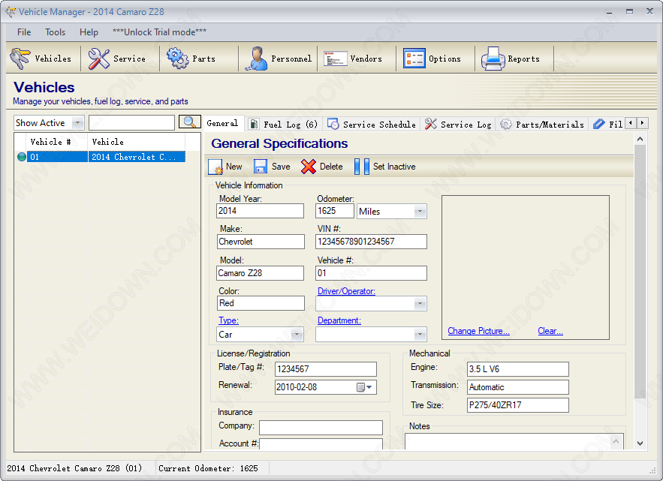Viewport: 663px width, 481px height.
Task: Click the Model Year field
Action: 260,211
